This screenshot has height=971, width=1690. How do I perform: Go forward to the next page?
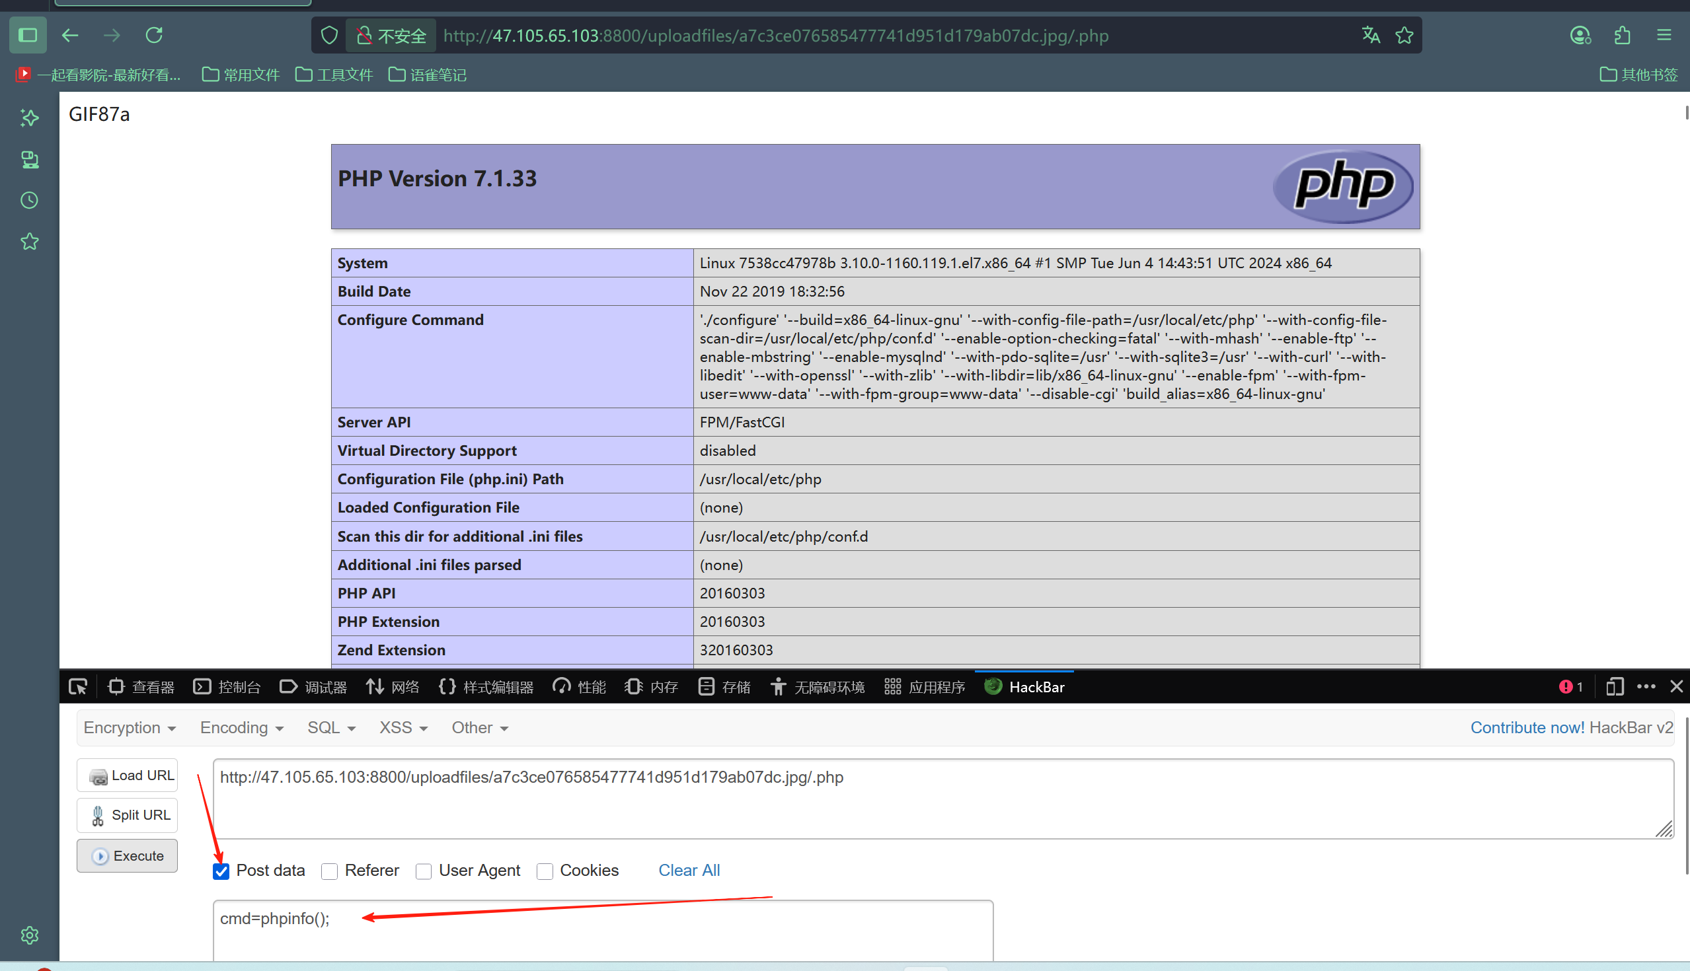point(112,34)
